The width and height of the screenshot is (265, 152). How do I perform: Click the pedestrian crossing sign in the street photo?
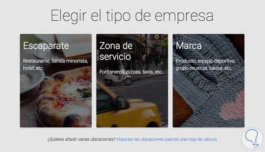point(165,41)
